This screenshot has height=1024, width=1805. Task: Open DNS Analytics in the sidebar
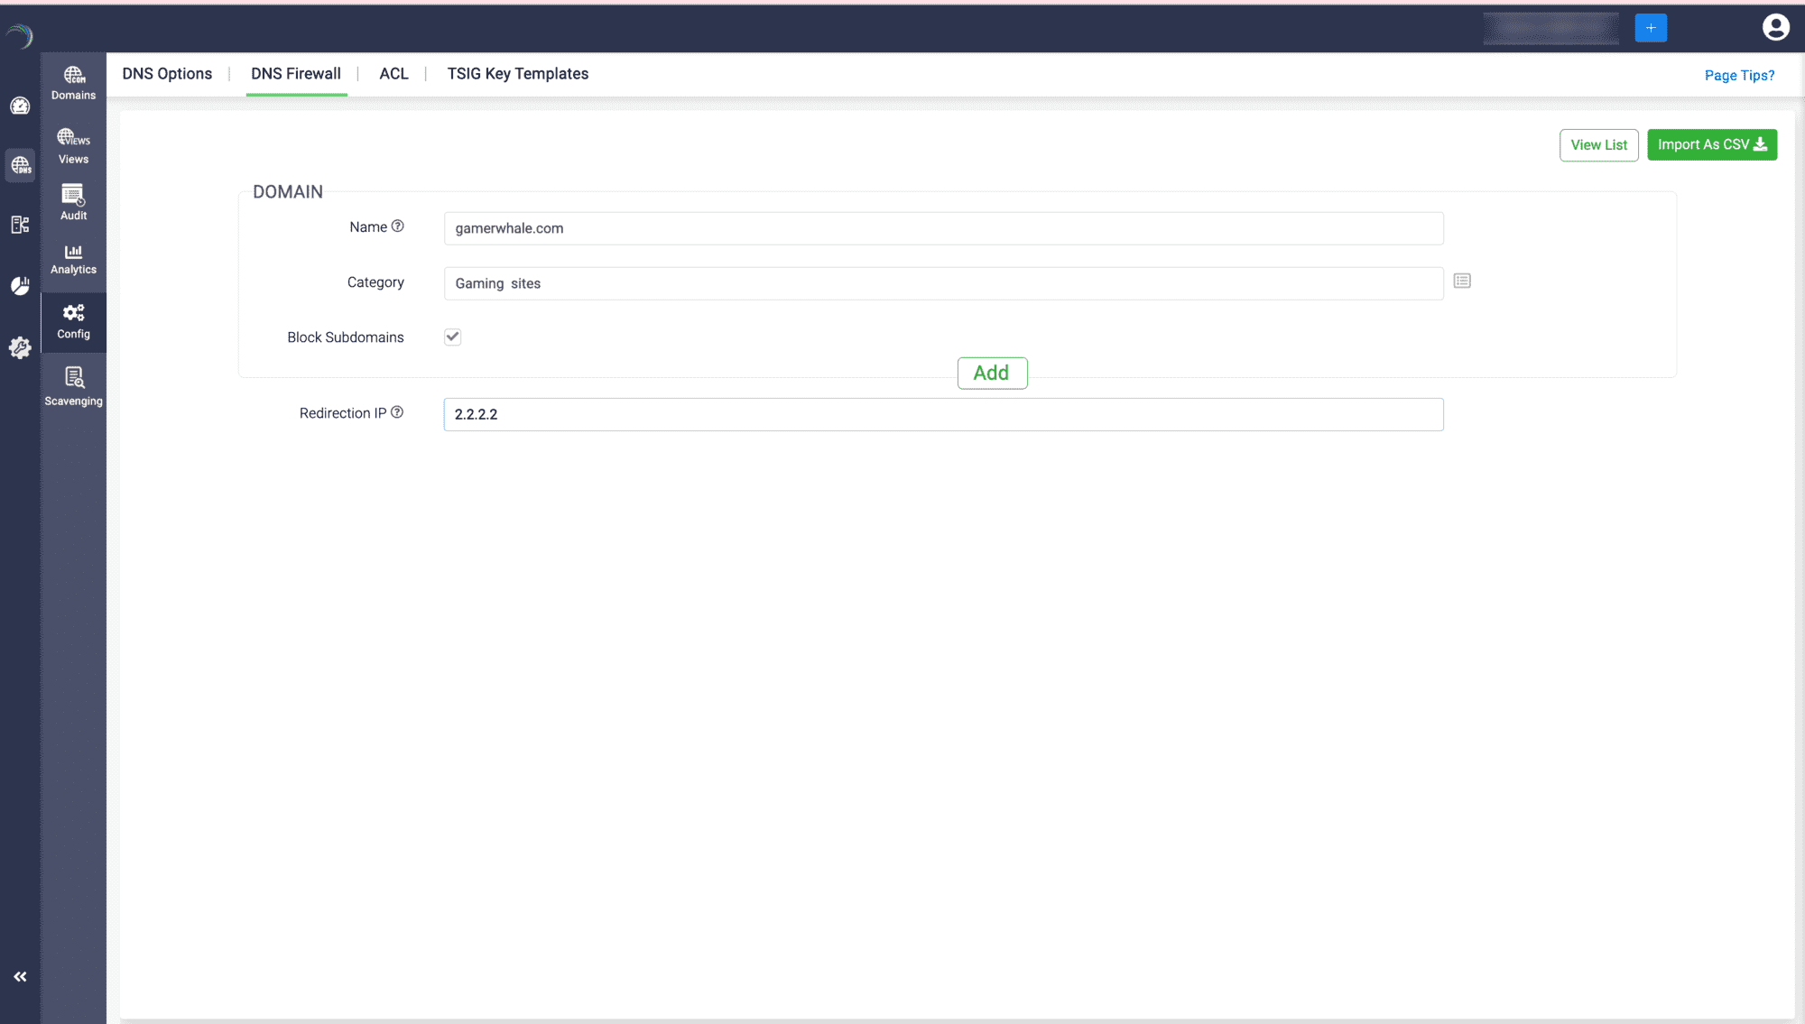tap(73, 259)
